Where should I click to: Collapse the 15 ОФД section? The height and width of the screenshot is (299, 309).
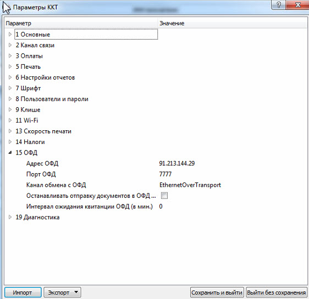click(10, 152)
